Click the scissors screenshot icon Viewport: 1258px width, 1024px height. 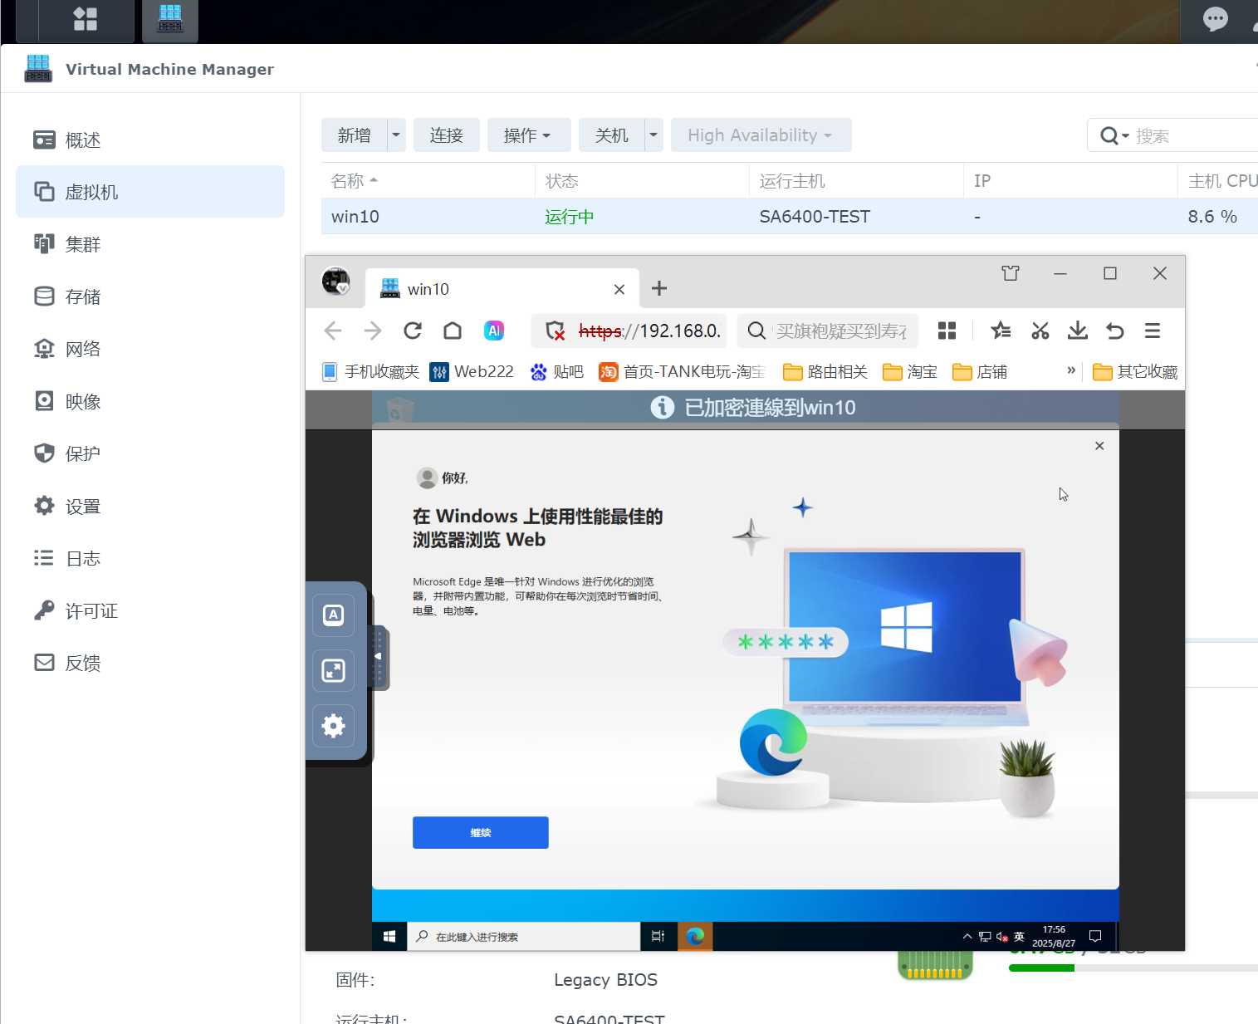pos(1040,331)
